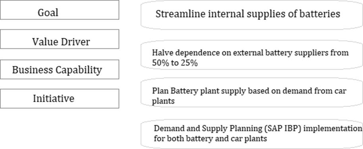Select the 'Plan Battery plant supply' shape
The width and height of the screenshot is (363, 149).
252,93
